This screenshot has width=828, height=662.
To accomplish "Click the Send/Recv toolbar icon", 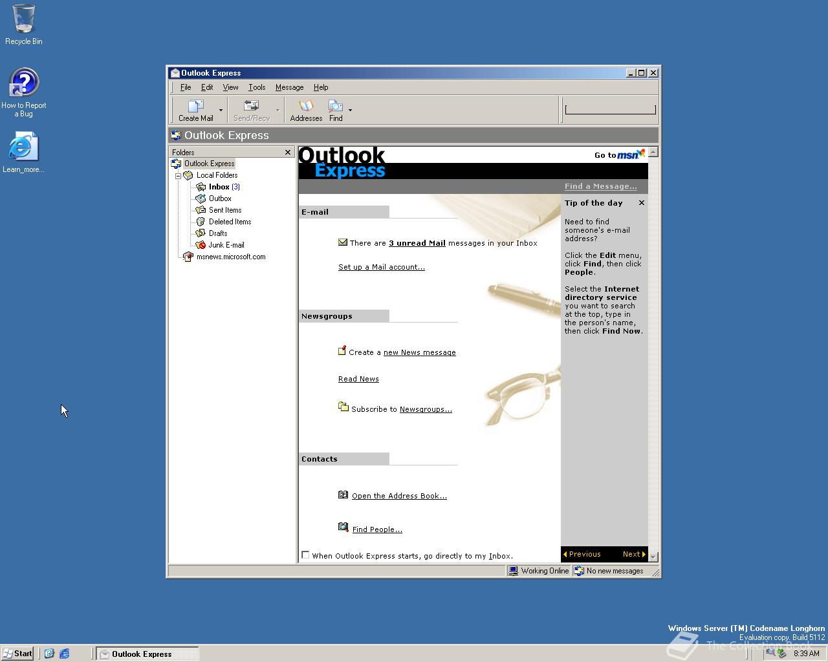I will click(x=252, y=105).
